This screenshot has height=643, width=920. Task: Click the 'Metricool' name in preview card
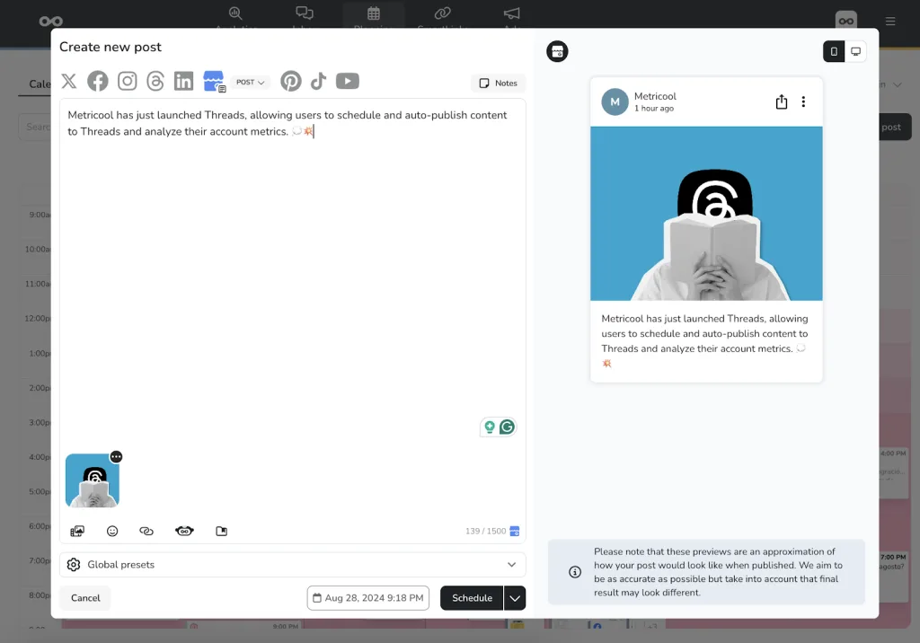coord(655,96)
